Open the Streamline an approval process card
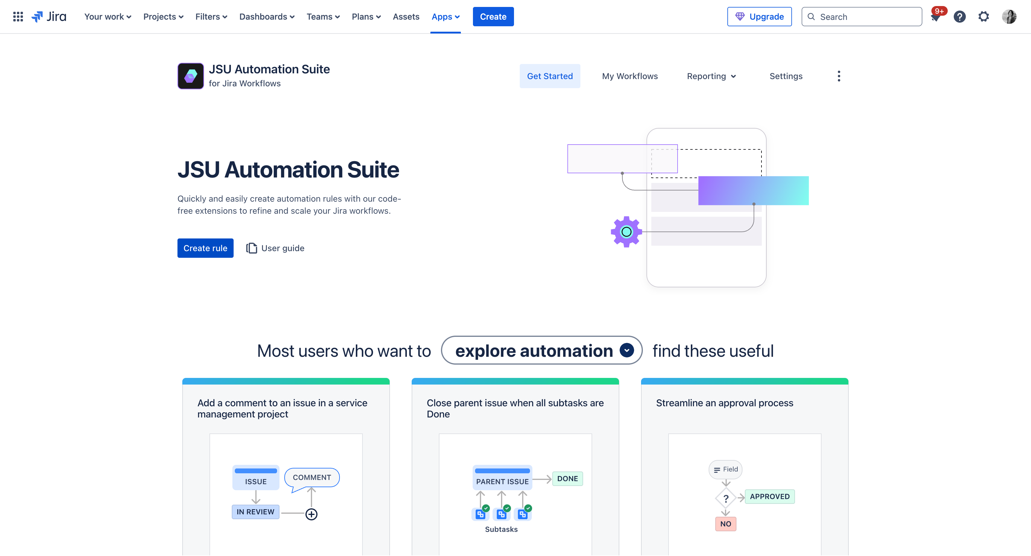The width and height of the screenshot is (1031, 556). tap(745, 466)
